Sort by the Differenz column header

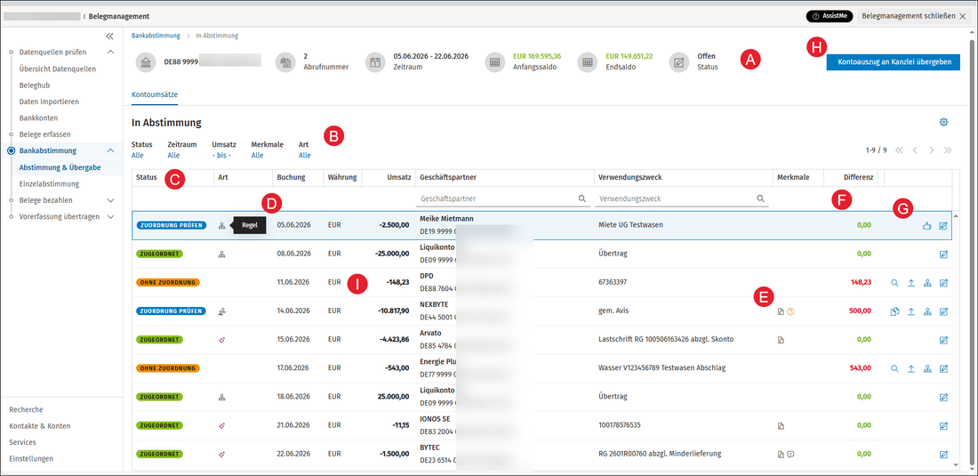coord(858,177)
